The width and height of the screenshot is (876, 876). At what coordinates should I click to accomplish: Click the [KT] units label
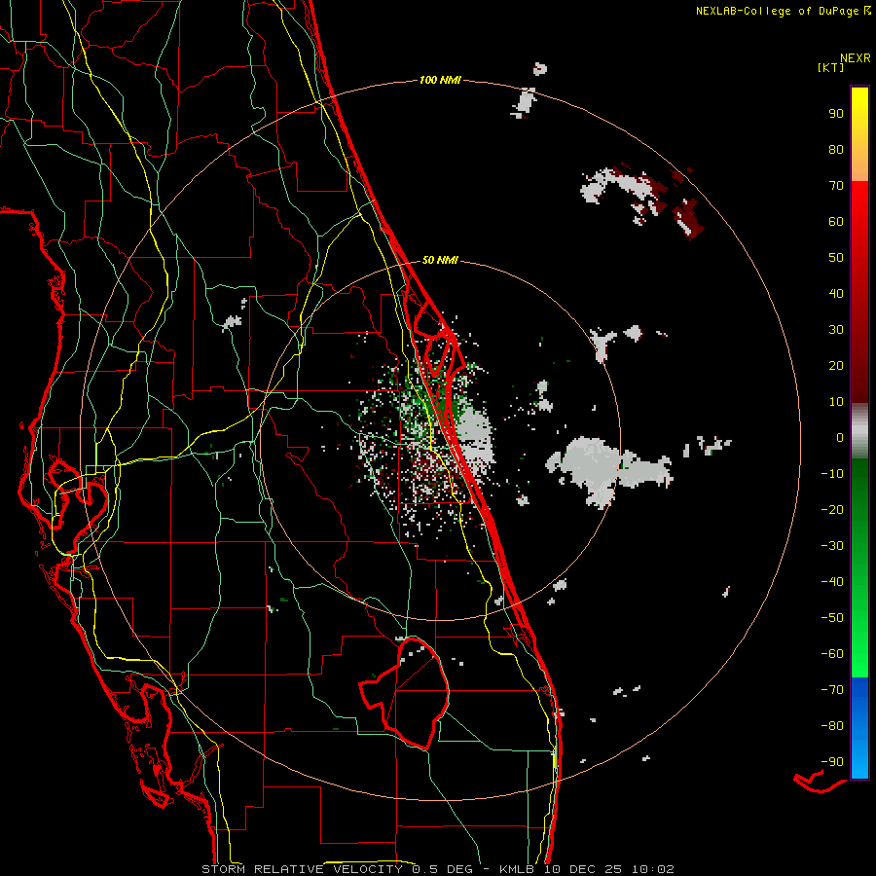831,67
